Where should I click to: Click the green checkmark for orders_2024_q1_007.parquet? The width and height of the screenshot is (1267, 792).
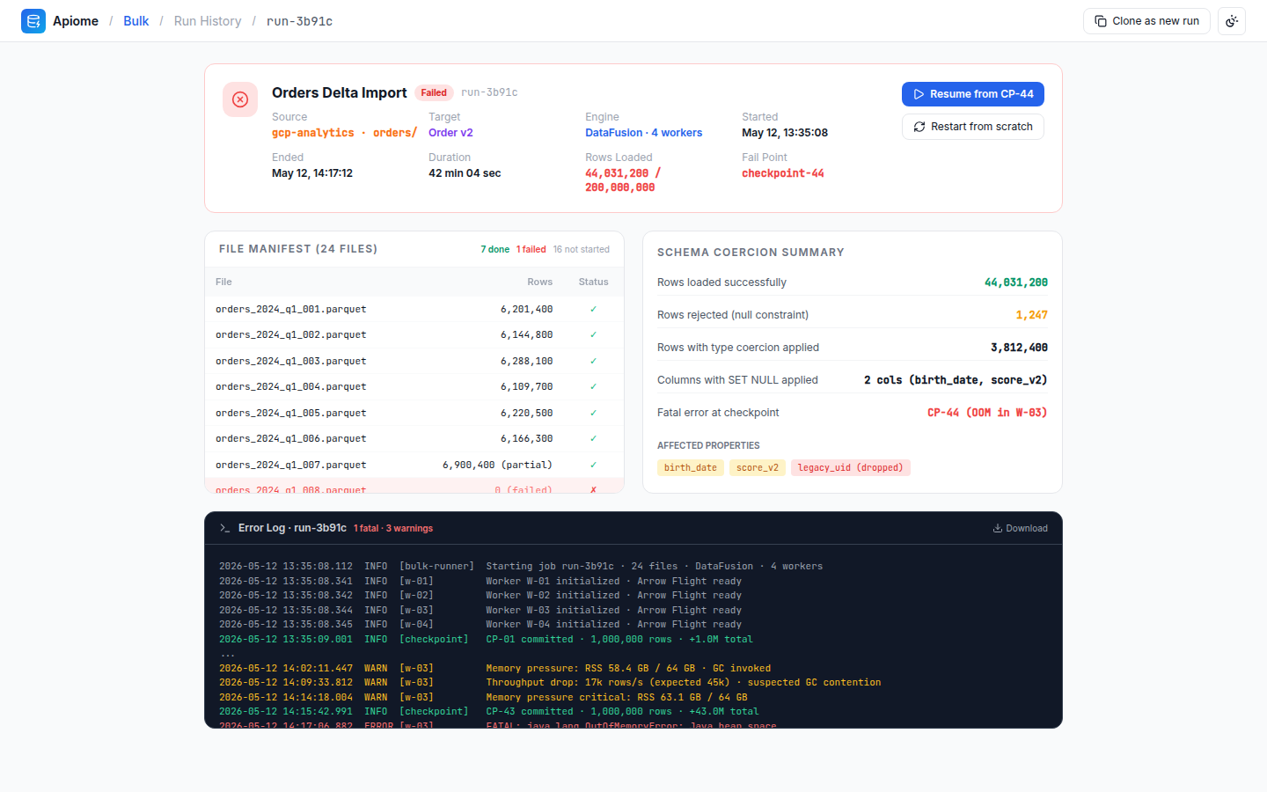click(593, 465)
